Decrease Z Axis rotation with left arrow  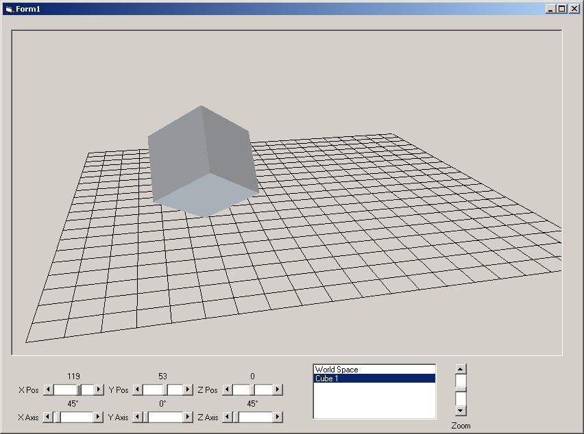point(227,417)
